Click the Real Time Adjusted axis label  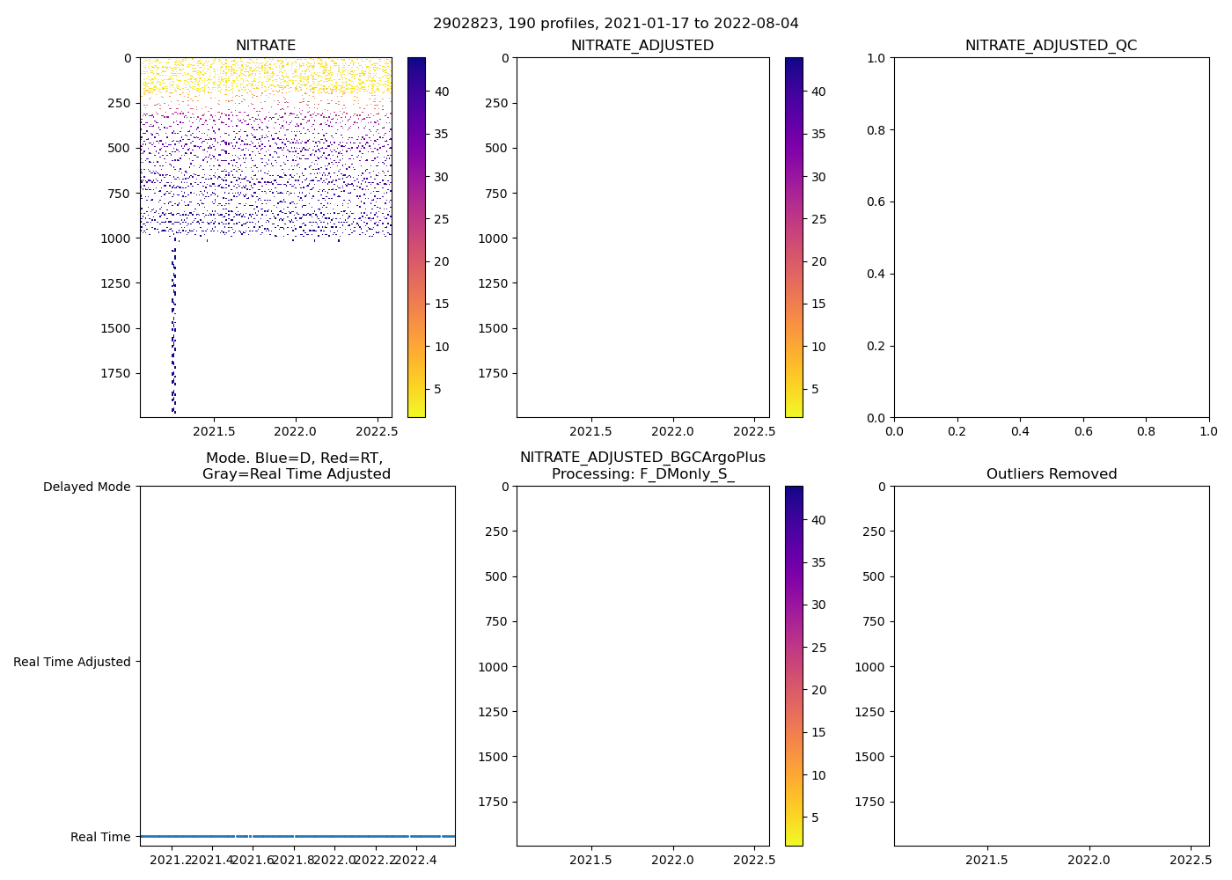point(71,662)
